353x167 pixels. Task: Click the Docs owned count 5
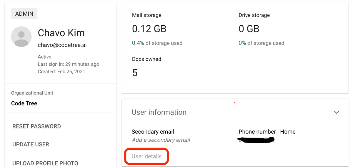(135, 73)
